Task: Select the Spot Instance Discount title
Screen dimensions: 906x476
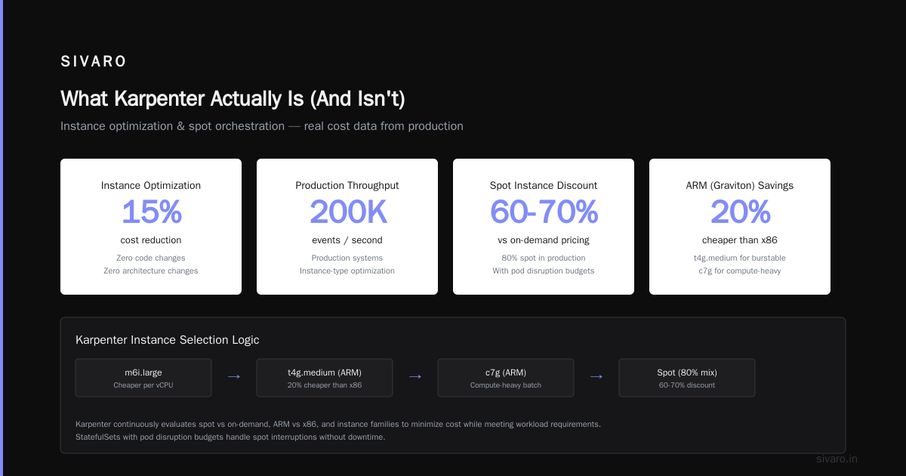Action: point(544,185)
